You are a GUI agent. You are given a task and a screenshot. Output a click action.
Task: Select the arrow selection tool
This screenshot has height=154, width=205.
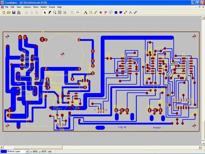[45, 12]
